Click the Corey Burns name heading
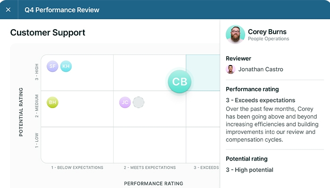Viewport: 330px width, 188px height. (x=267, y=32)
